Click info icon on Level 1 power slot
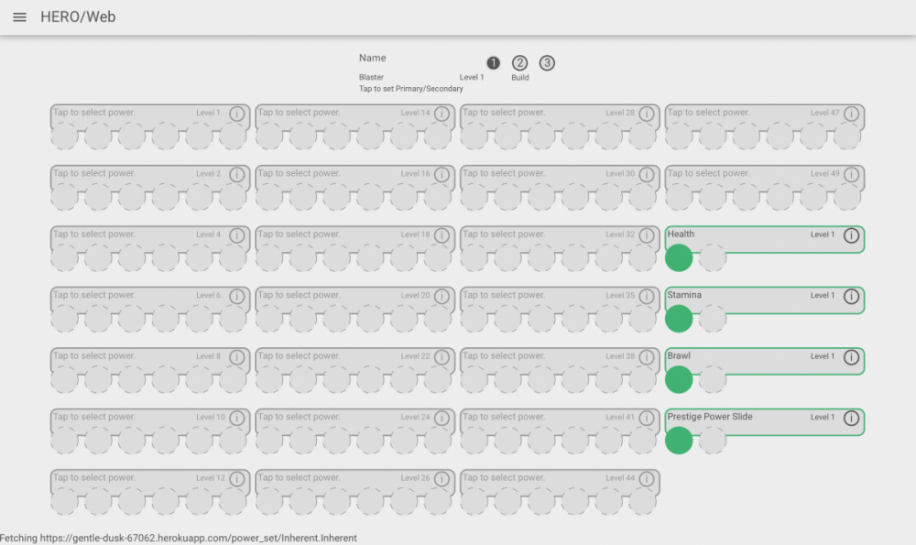Image resolution: width=916 pixels, height=545 pixels. pyautogui.click(x=236, y=114)
